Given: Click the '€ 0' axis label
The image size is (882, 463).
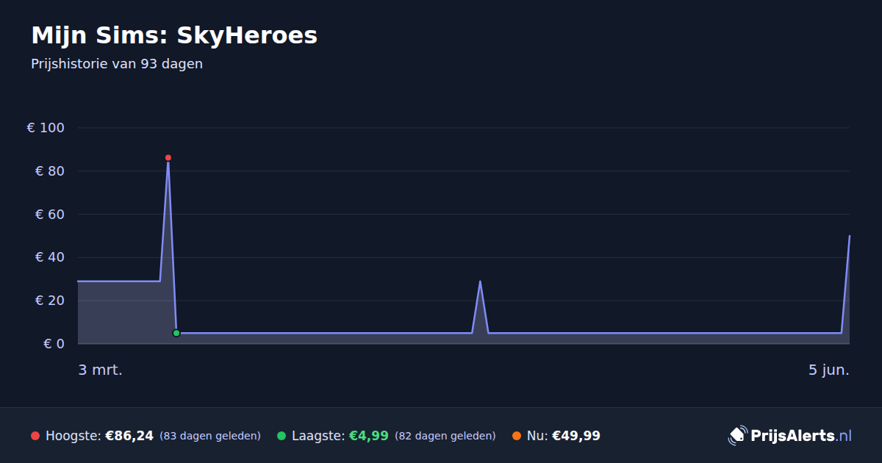Looking at the screenshot, I should pos(54,344).
